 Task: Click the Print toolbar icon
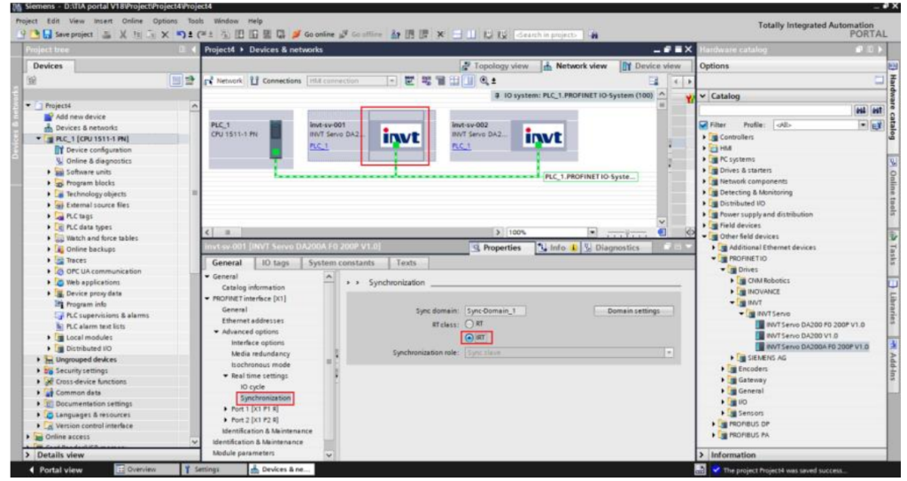click(x=107, y=34)
